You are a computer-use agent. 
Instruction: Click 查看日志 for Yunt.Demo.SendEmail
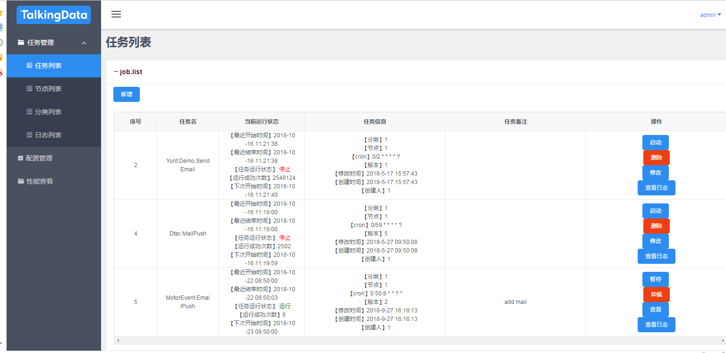657,188
